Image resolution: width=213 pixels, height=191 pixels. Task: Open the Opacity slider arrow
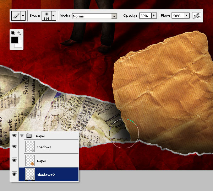154,16
